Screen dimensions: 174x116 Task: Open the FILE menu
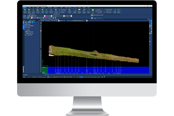(25, 8)
